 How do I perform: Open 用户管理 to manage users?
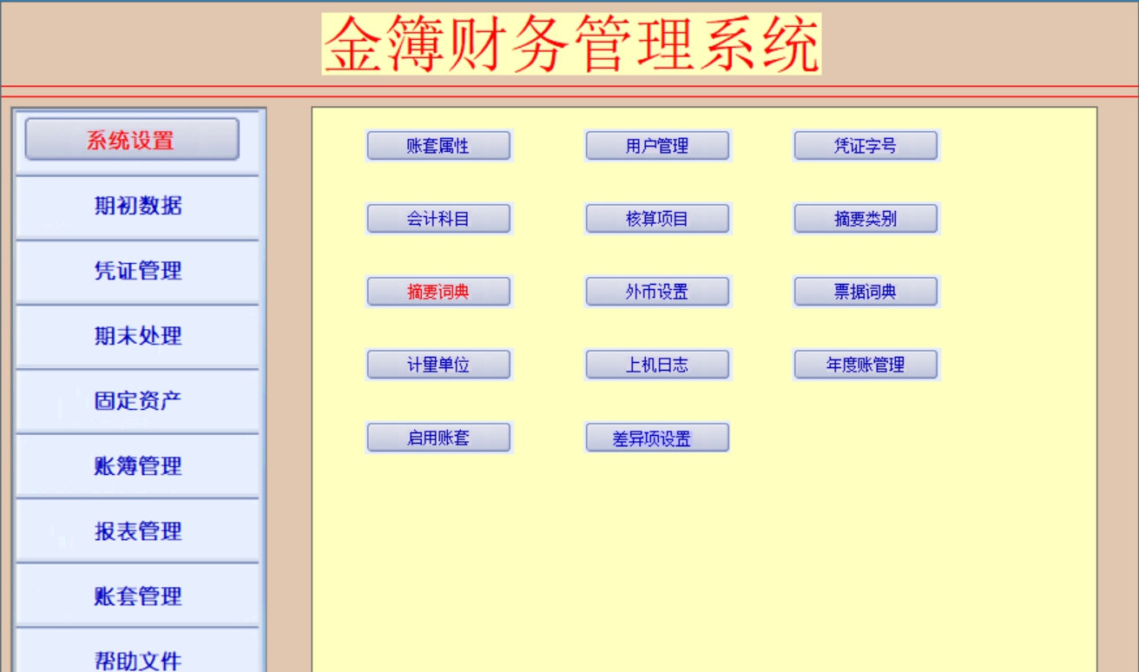pyautogui.click(x=658, y=145)
